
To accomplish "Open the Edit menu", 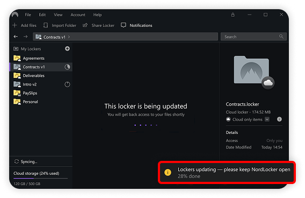I will [42, 15].
